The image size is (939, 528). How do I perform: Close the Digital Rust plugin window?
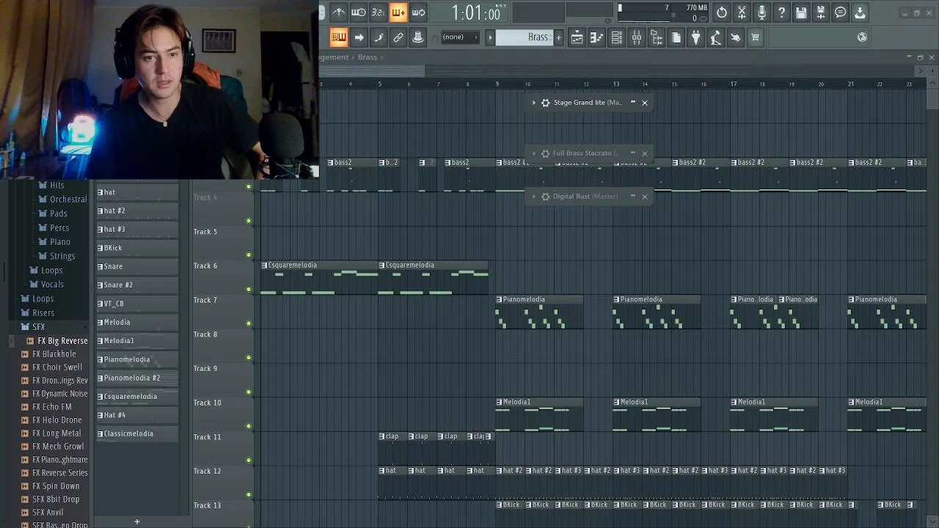645,197
